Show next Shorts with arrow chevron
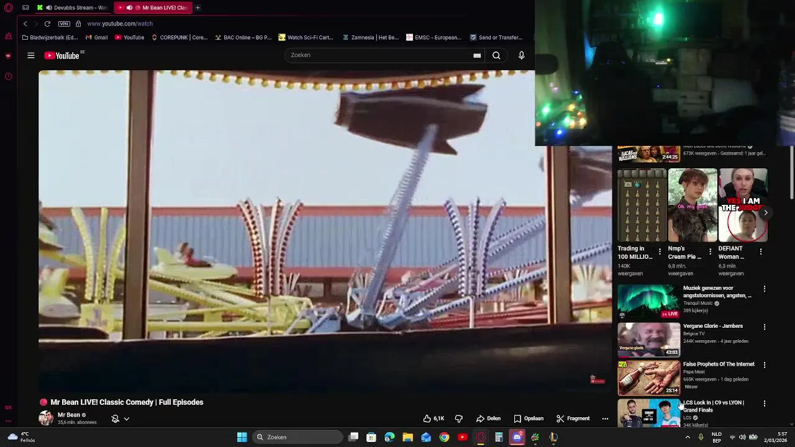The height and width of the screenshot is (447, 795). coord(765,212)
